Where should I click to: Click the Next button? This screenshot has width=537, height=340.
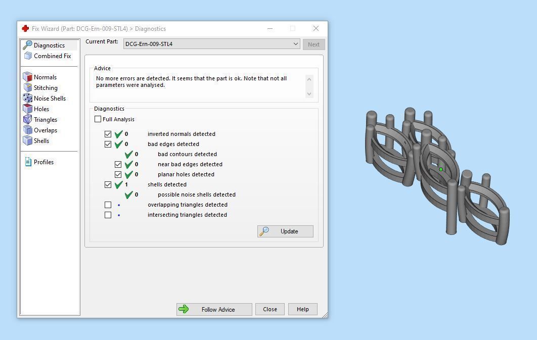(314, 44)
